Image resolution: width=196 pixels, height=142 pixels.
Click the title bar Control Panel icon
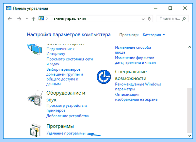click(8, 8)
